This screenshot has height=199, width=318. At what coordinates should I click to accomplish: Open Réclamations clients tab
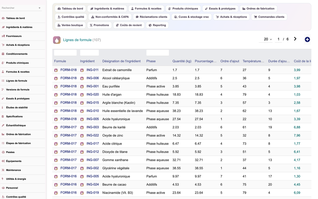[x=151, y=17]
